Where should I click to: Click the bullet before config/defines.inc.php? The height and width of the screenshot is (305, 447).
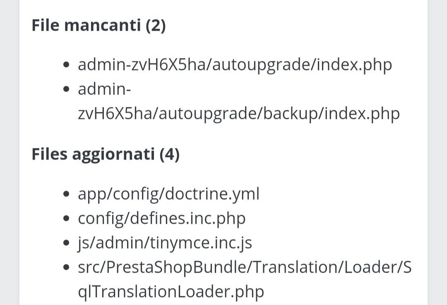coord(66,218)
